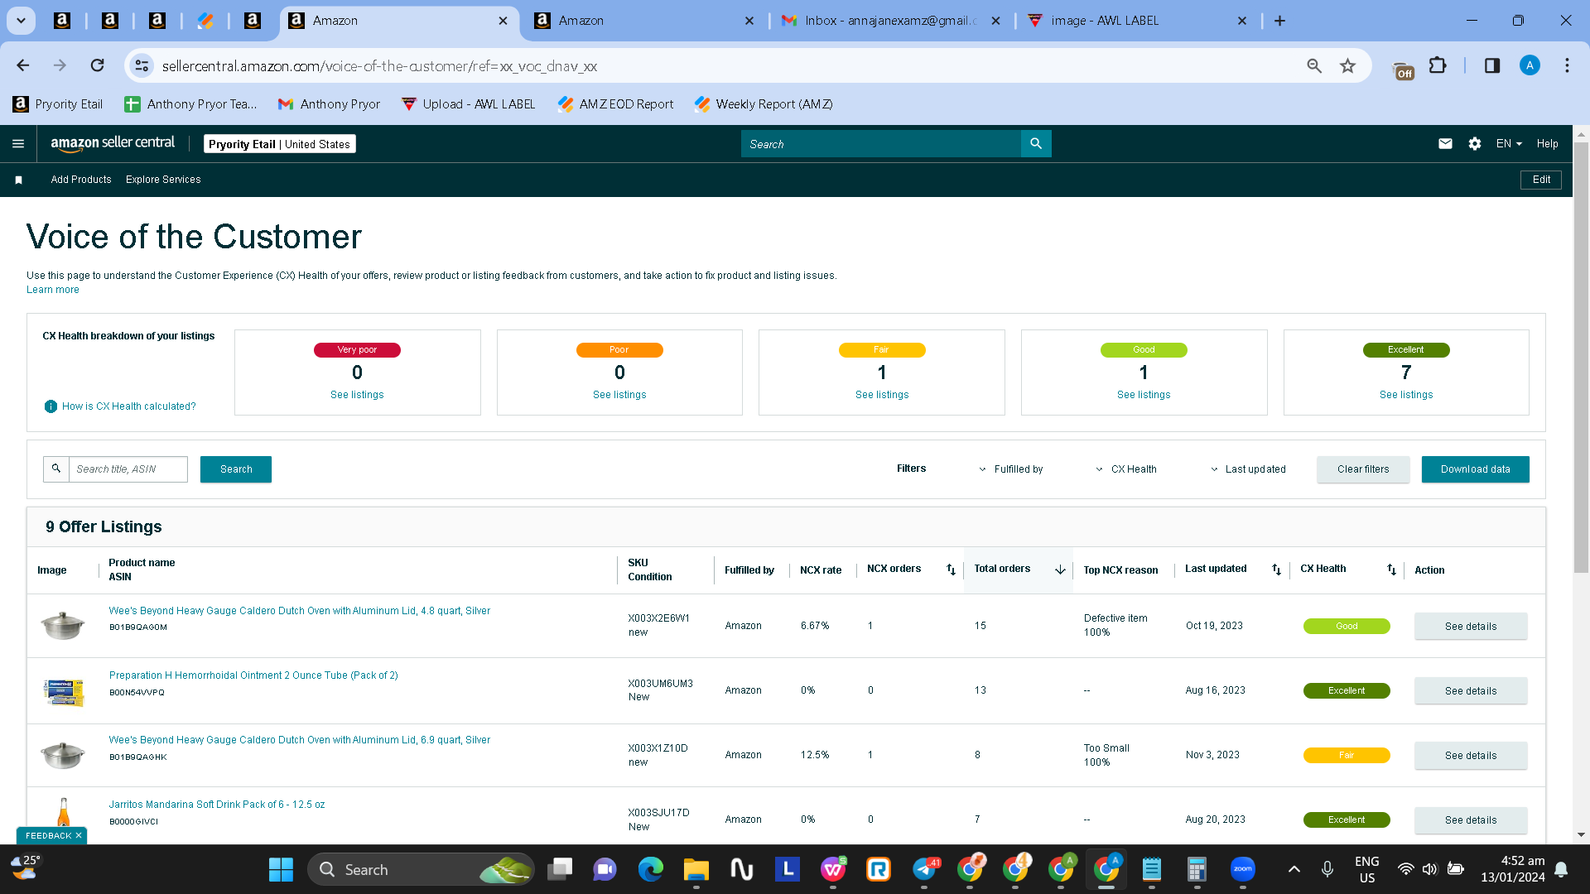Open the AMZ EOD Report bookmark

pos(615,104)
